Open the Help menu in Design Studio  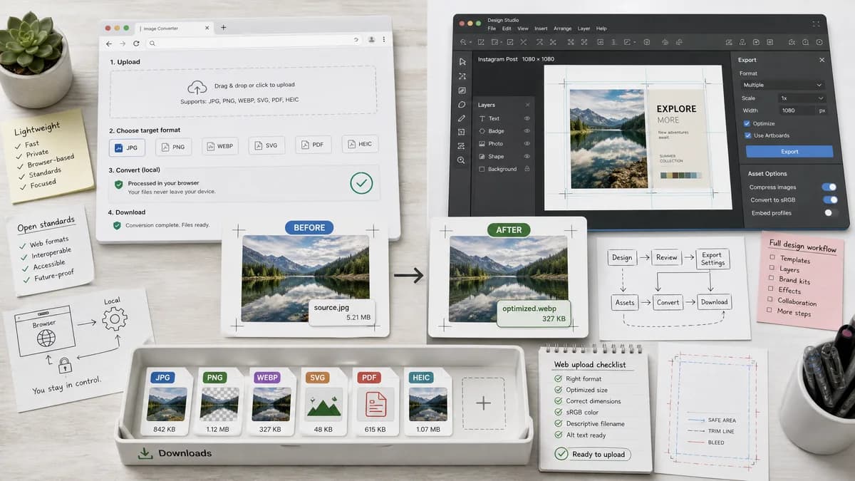[x=601, y=29]
